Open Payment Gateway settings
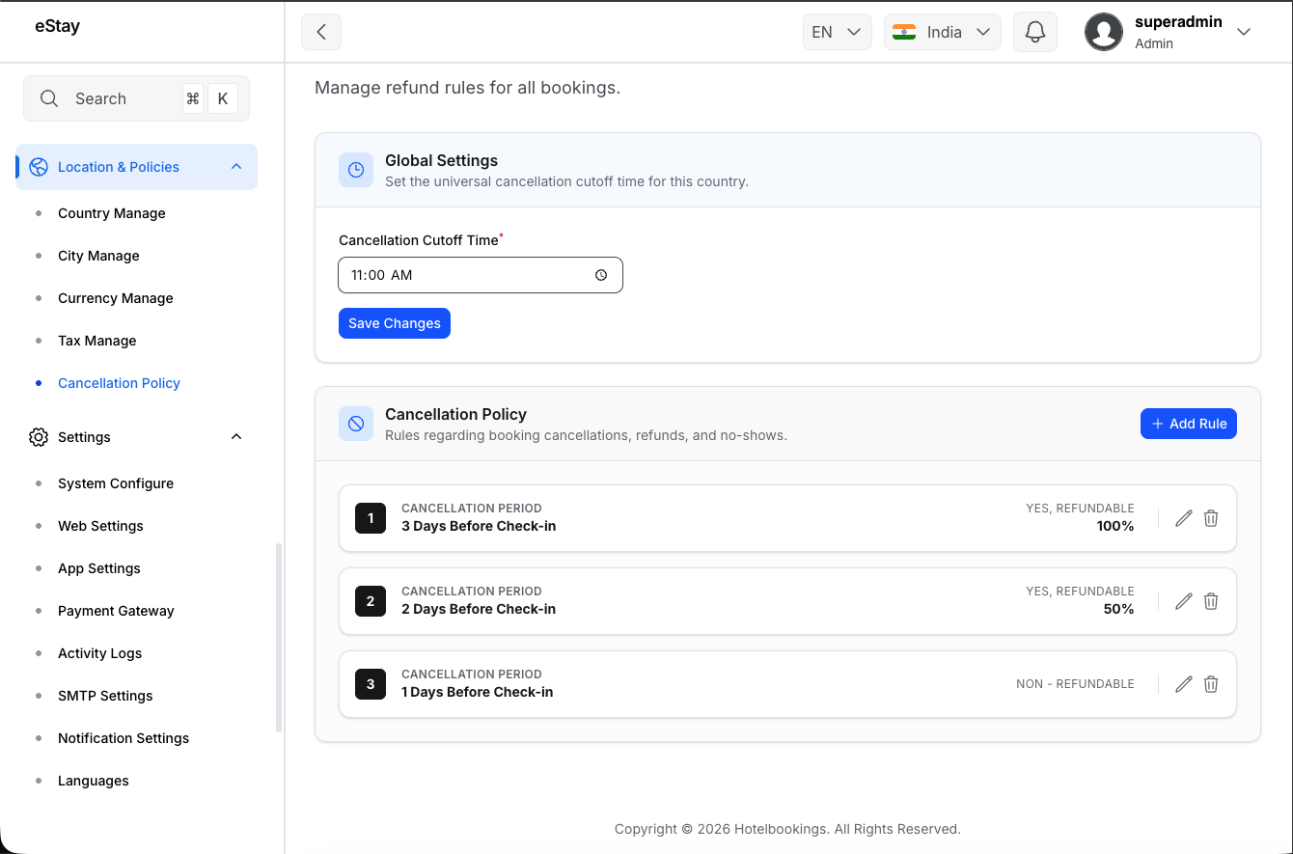 coord(116,611)
